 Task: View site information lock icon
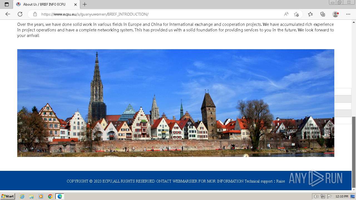35,14
